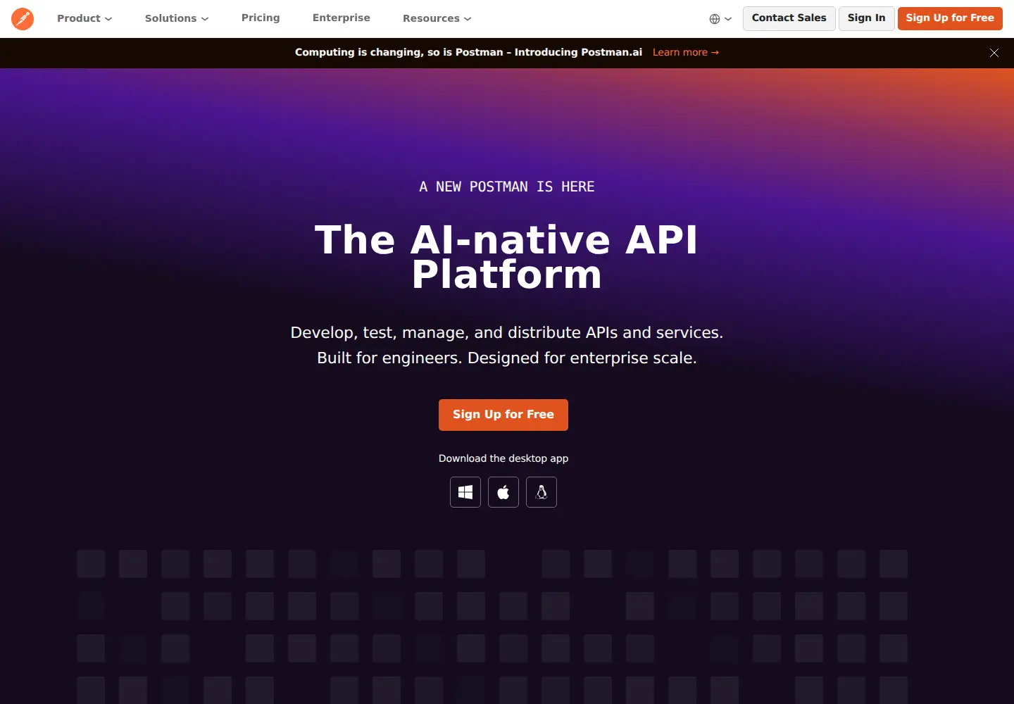
Task: Download the Windows desktop app
Action: (465, 492)
